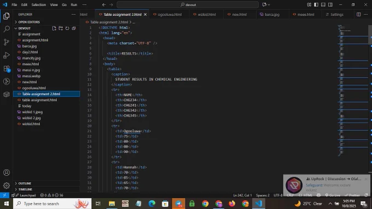The width and height of the screenshot is (372, 209).
Task: Open mancity.jpg in Explorer
Action: click(x=47, y=58)
